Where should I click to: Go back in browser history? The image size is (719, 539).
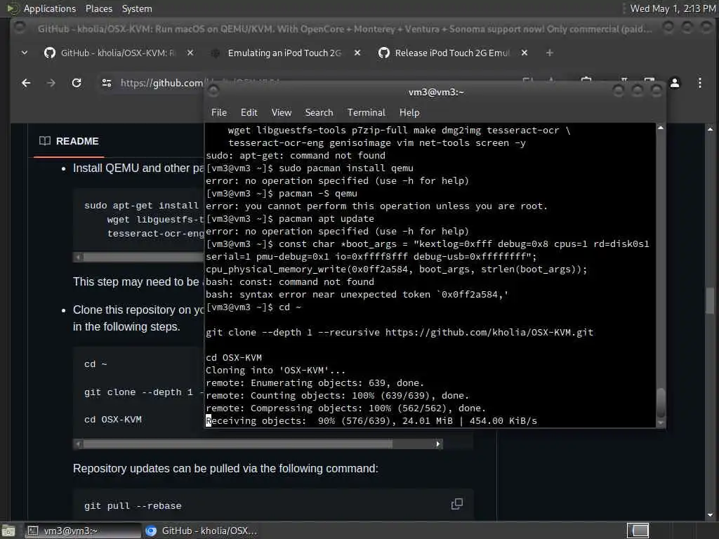click(26, 83)
